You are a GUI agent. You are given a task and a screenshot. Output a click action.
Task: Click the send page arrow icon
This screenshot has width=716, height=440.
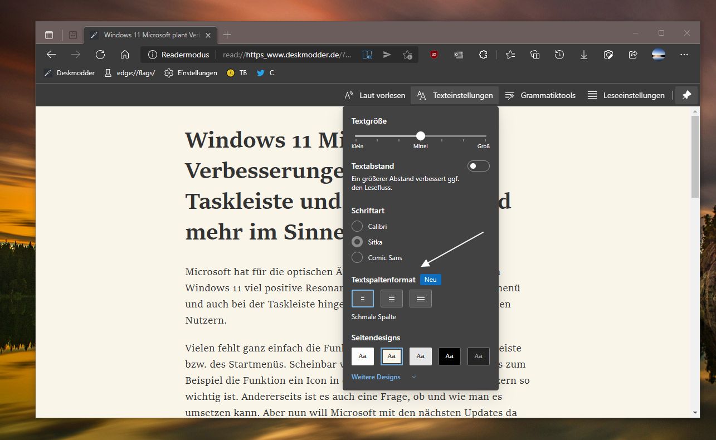pyautogui.click(x=387, y=55)
